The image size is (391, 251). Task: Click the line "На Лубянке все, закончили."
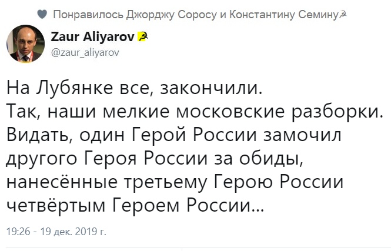[132, 90]
